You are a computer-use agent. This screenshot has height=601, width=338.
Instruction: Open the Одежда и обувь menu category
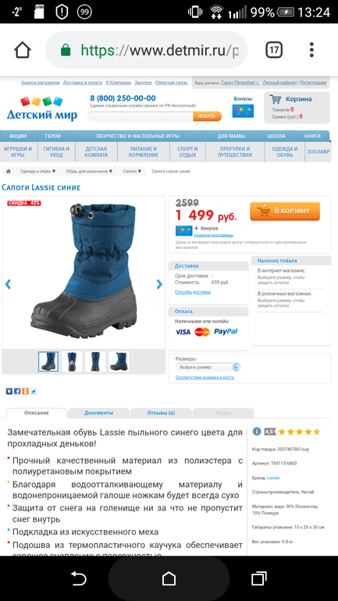[285, 151]
